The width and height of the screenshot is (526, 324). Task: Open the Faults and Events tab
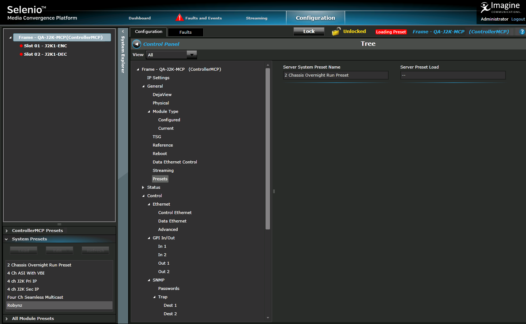click(203, 18)
